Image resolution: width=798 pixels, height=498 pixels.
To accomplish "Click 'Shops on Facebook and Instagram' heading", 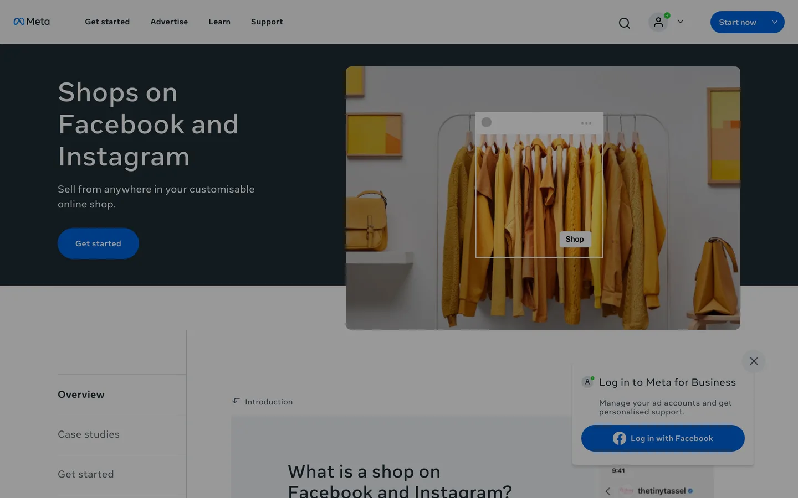I will (149, 124).
